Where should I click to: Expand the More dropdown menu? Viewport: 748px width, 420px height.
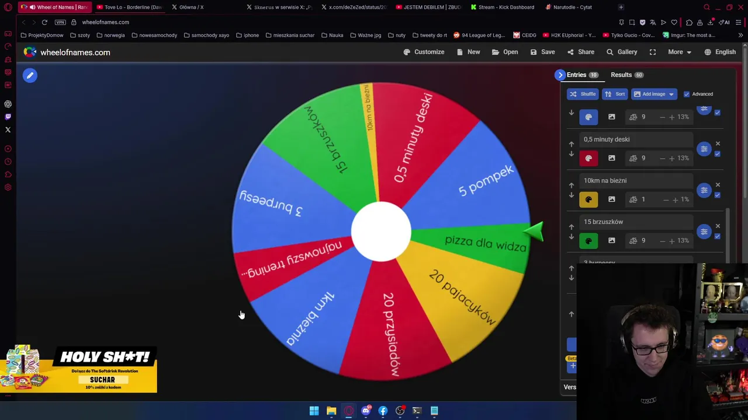680,52
